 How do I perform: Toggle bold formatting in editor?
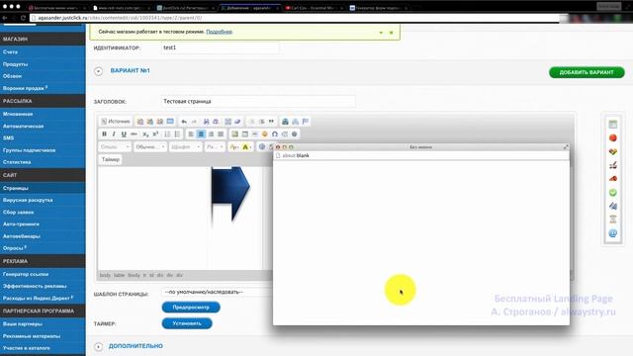click(104, 134)
